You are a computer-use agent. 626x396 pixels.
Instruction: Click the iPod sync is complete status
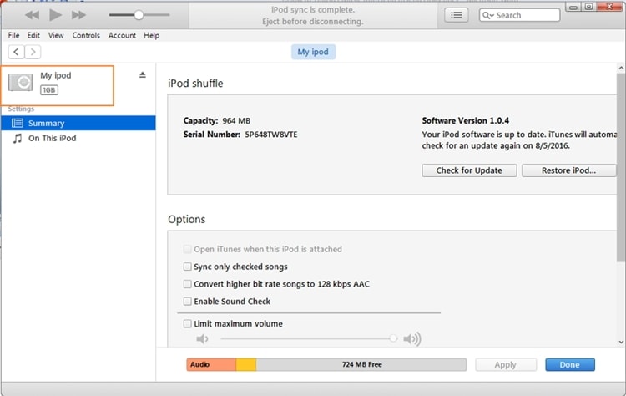(313, 9)
